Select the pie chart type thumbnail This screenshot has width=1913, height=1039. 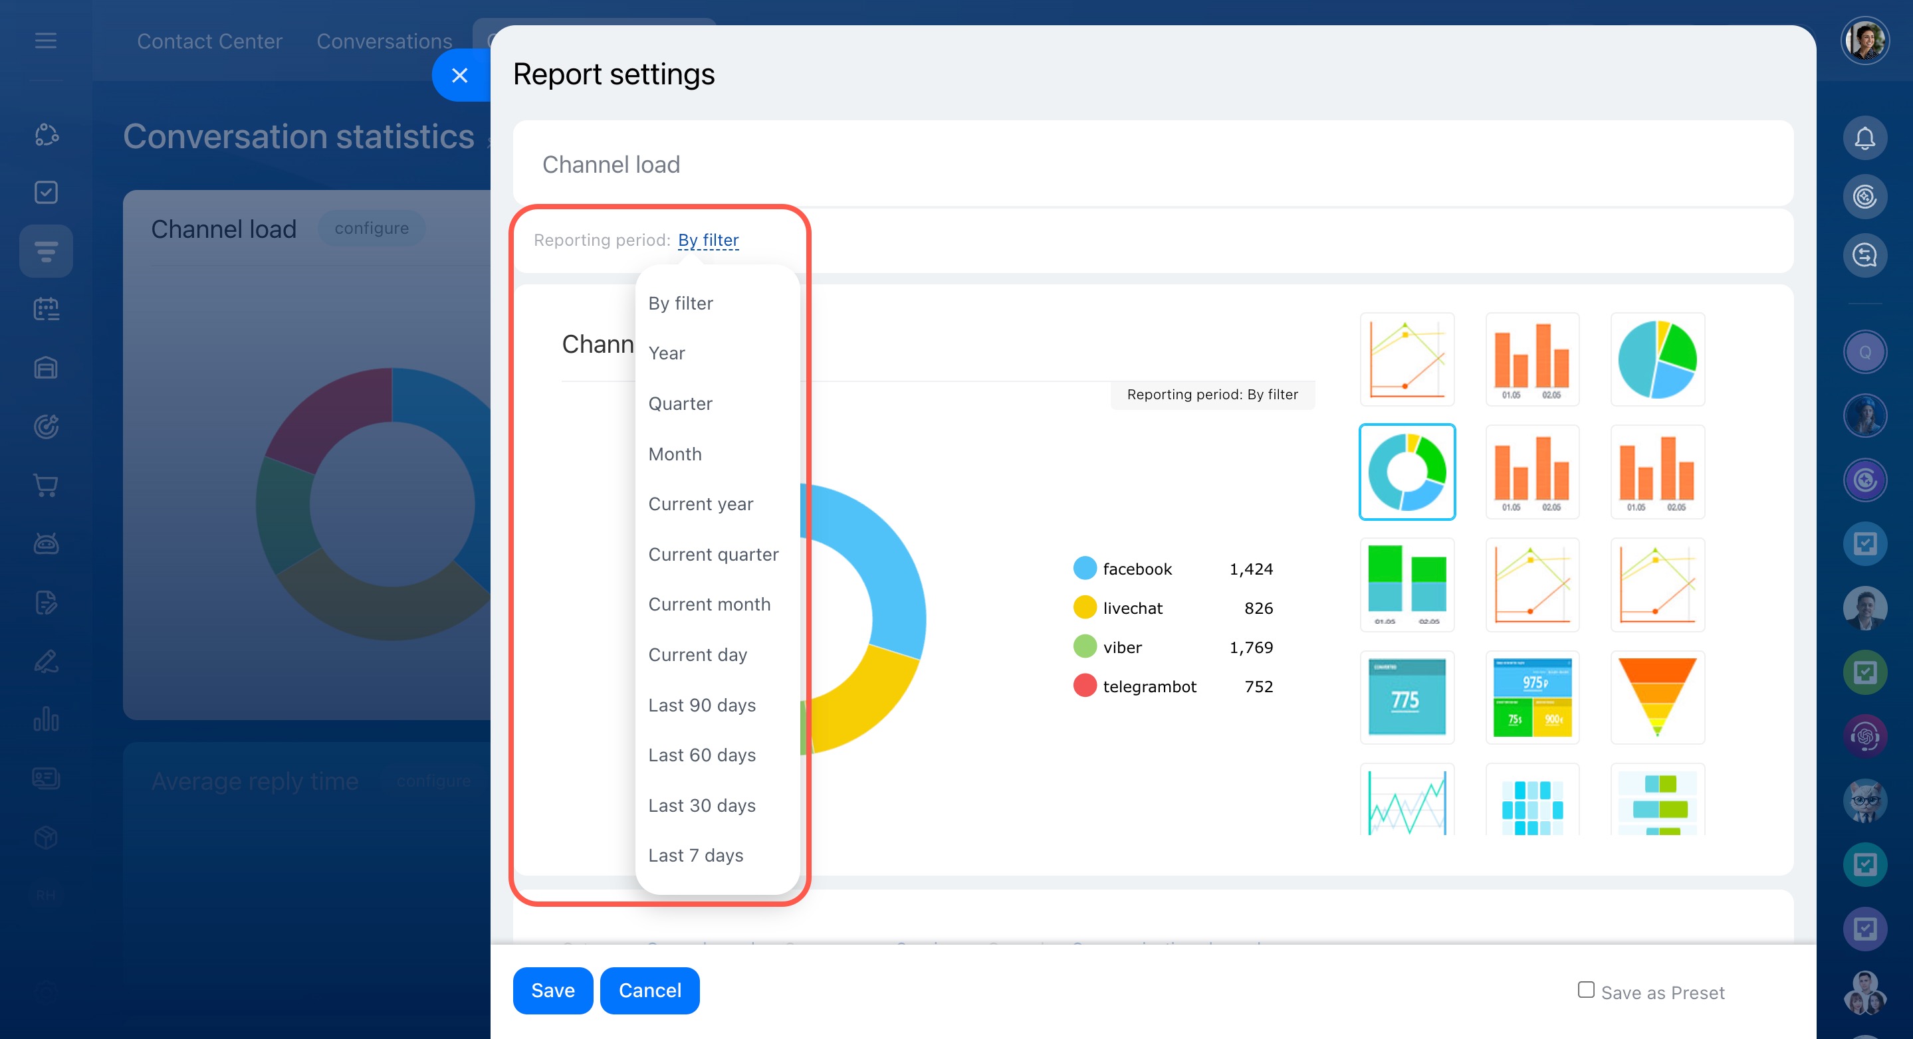point(1657,359)
